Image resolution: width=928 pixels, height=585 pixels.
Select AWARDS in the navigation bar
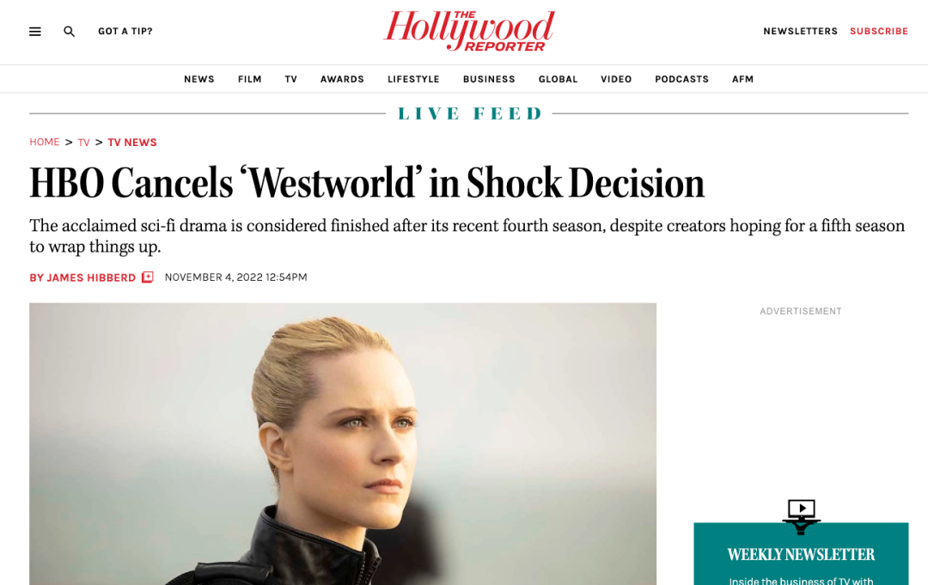coord(342,79)
